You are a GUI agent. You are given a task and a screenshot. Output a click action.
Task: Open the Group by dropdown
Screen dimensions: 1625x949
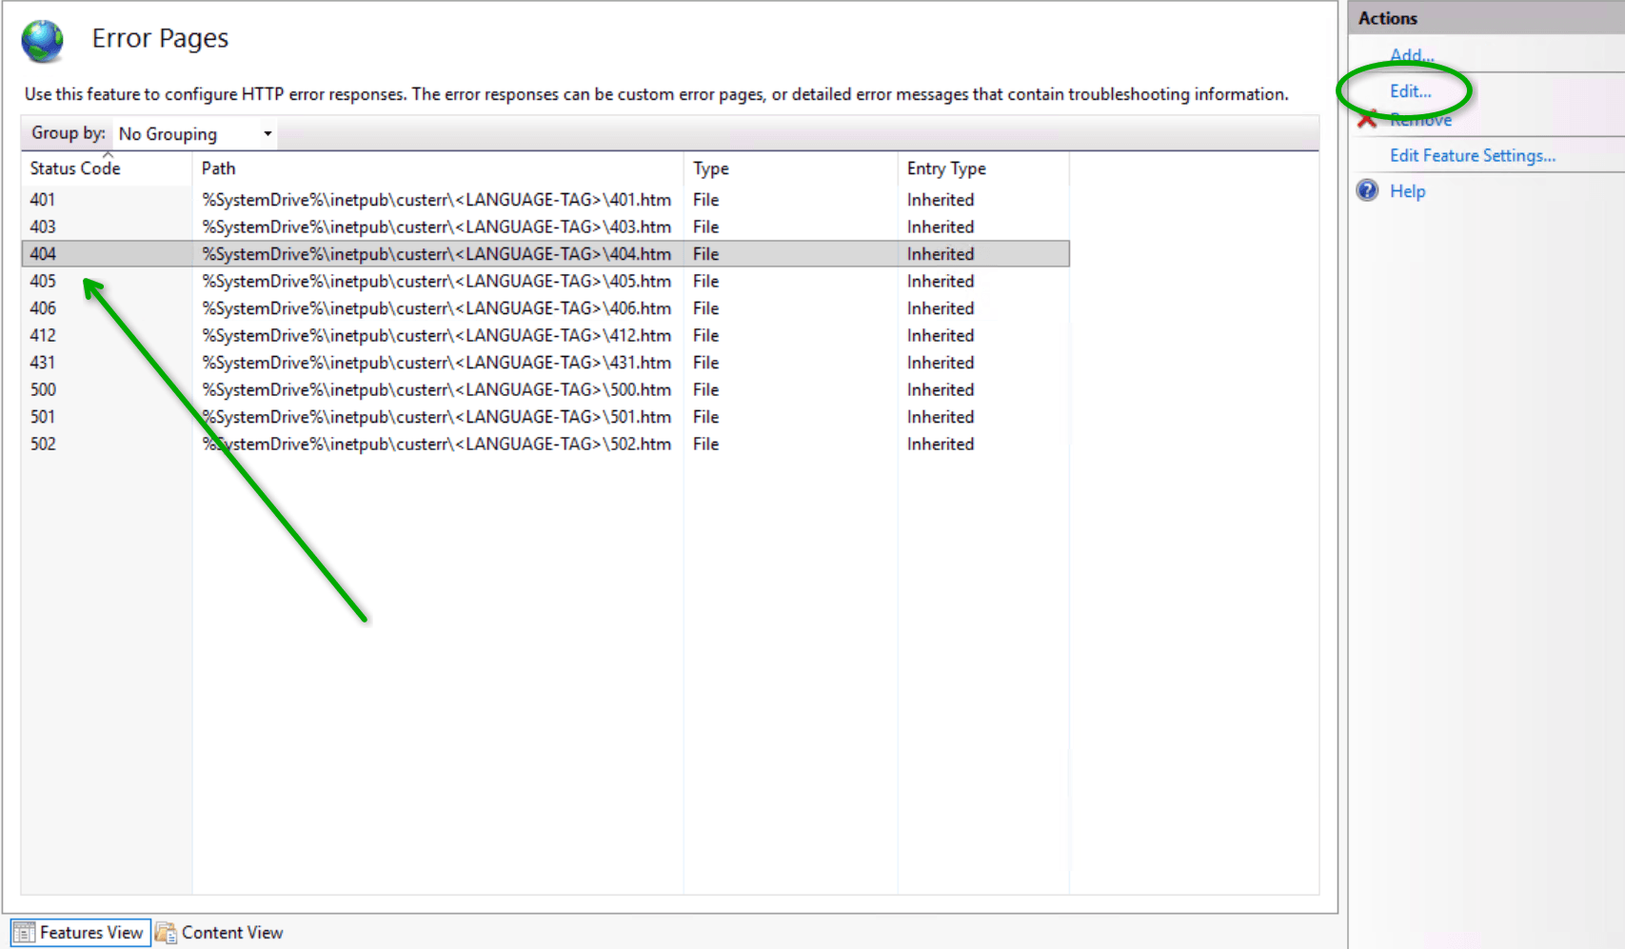tap(195, 134)
